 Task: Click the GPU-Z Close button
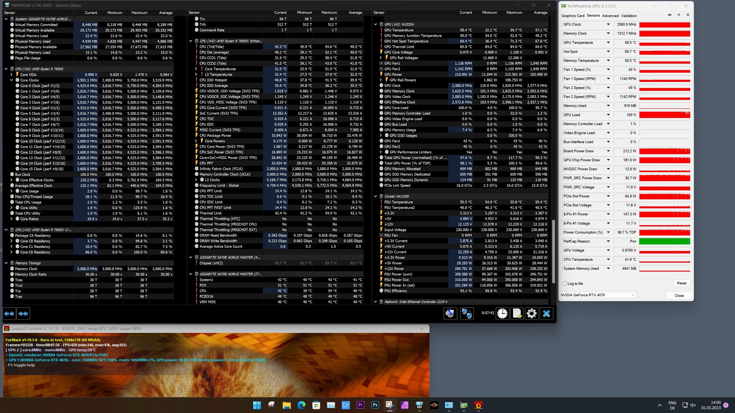[x=679, y=295]
